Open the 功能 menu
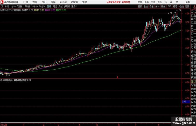The height and width of the screenshot is (126, 196). click(140, 2)
